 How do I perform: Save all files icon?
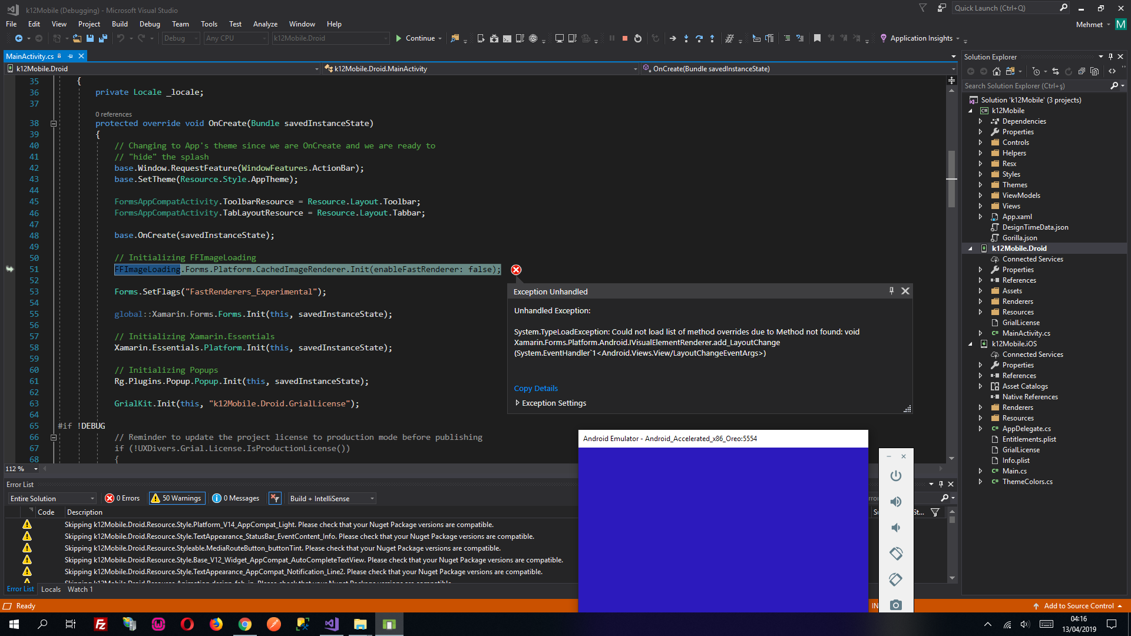(103, 38)
